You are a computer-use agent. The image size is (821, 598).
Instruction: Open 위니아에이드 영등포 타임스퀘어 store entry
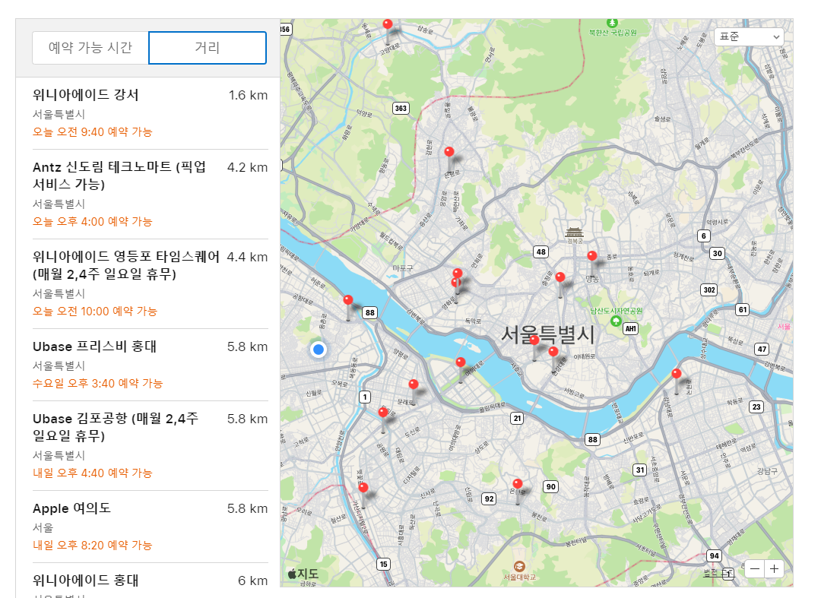pyautogui.click(x=151, y=284)
